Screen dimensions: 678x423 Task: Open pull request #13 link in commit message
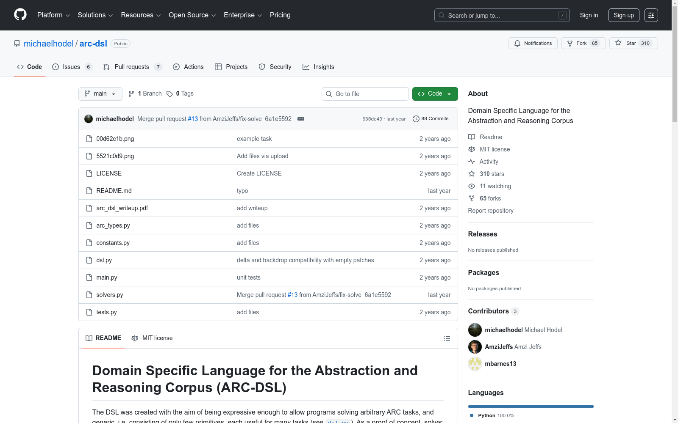tap(193, 119)
